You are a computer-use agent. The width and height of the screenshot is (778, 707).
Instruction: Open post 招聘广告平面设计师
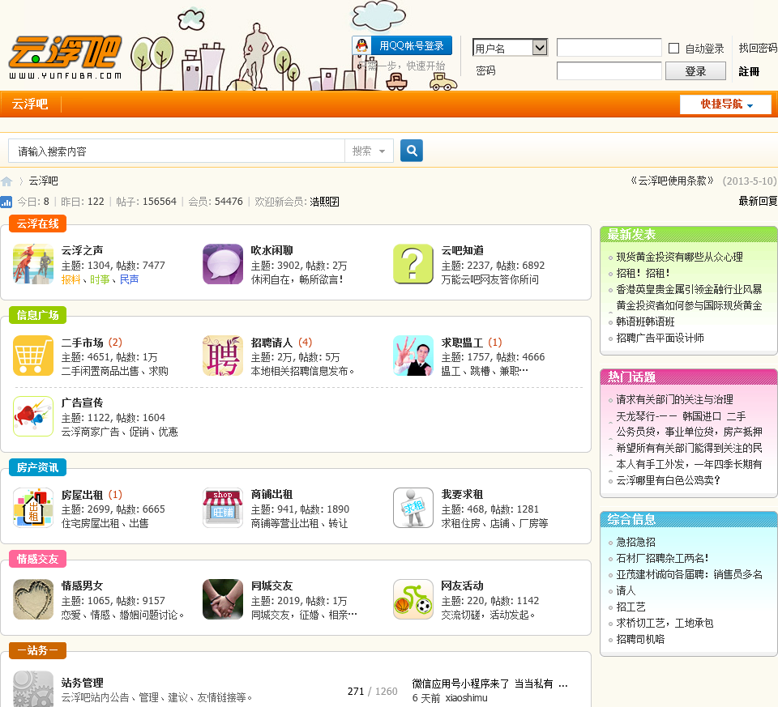coord(660,339)
